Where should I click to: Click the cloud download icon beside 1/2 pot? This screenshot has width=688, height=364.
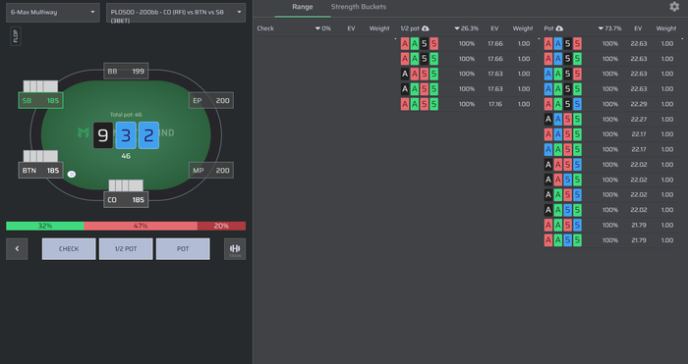pyautogui.click(x=426, y=28)
